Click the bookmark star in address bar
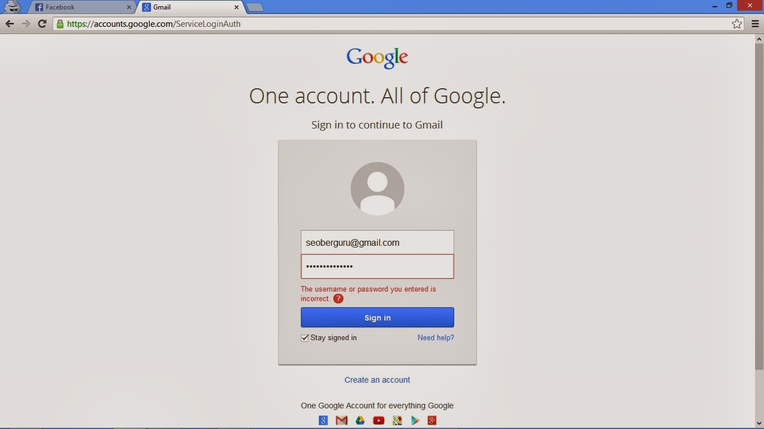The height and width of the screenshot is (429, 764). (x=737, y=23)
